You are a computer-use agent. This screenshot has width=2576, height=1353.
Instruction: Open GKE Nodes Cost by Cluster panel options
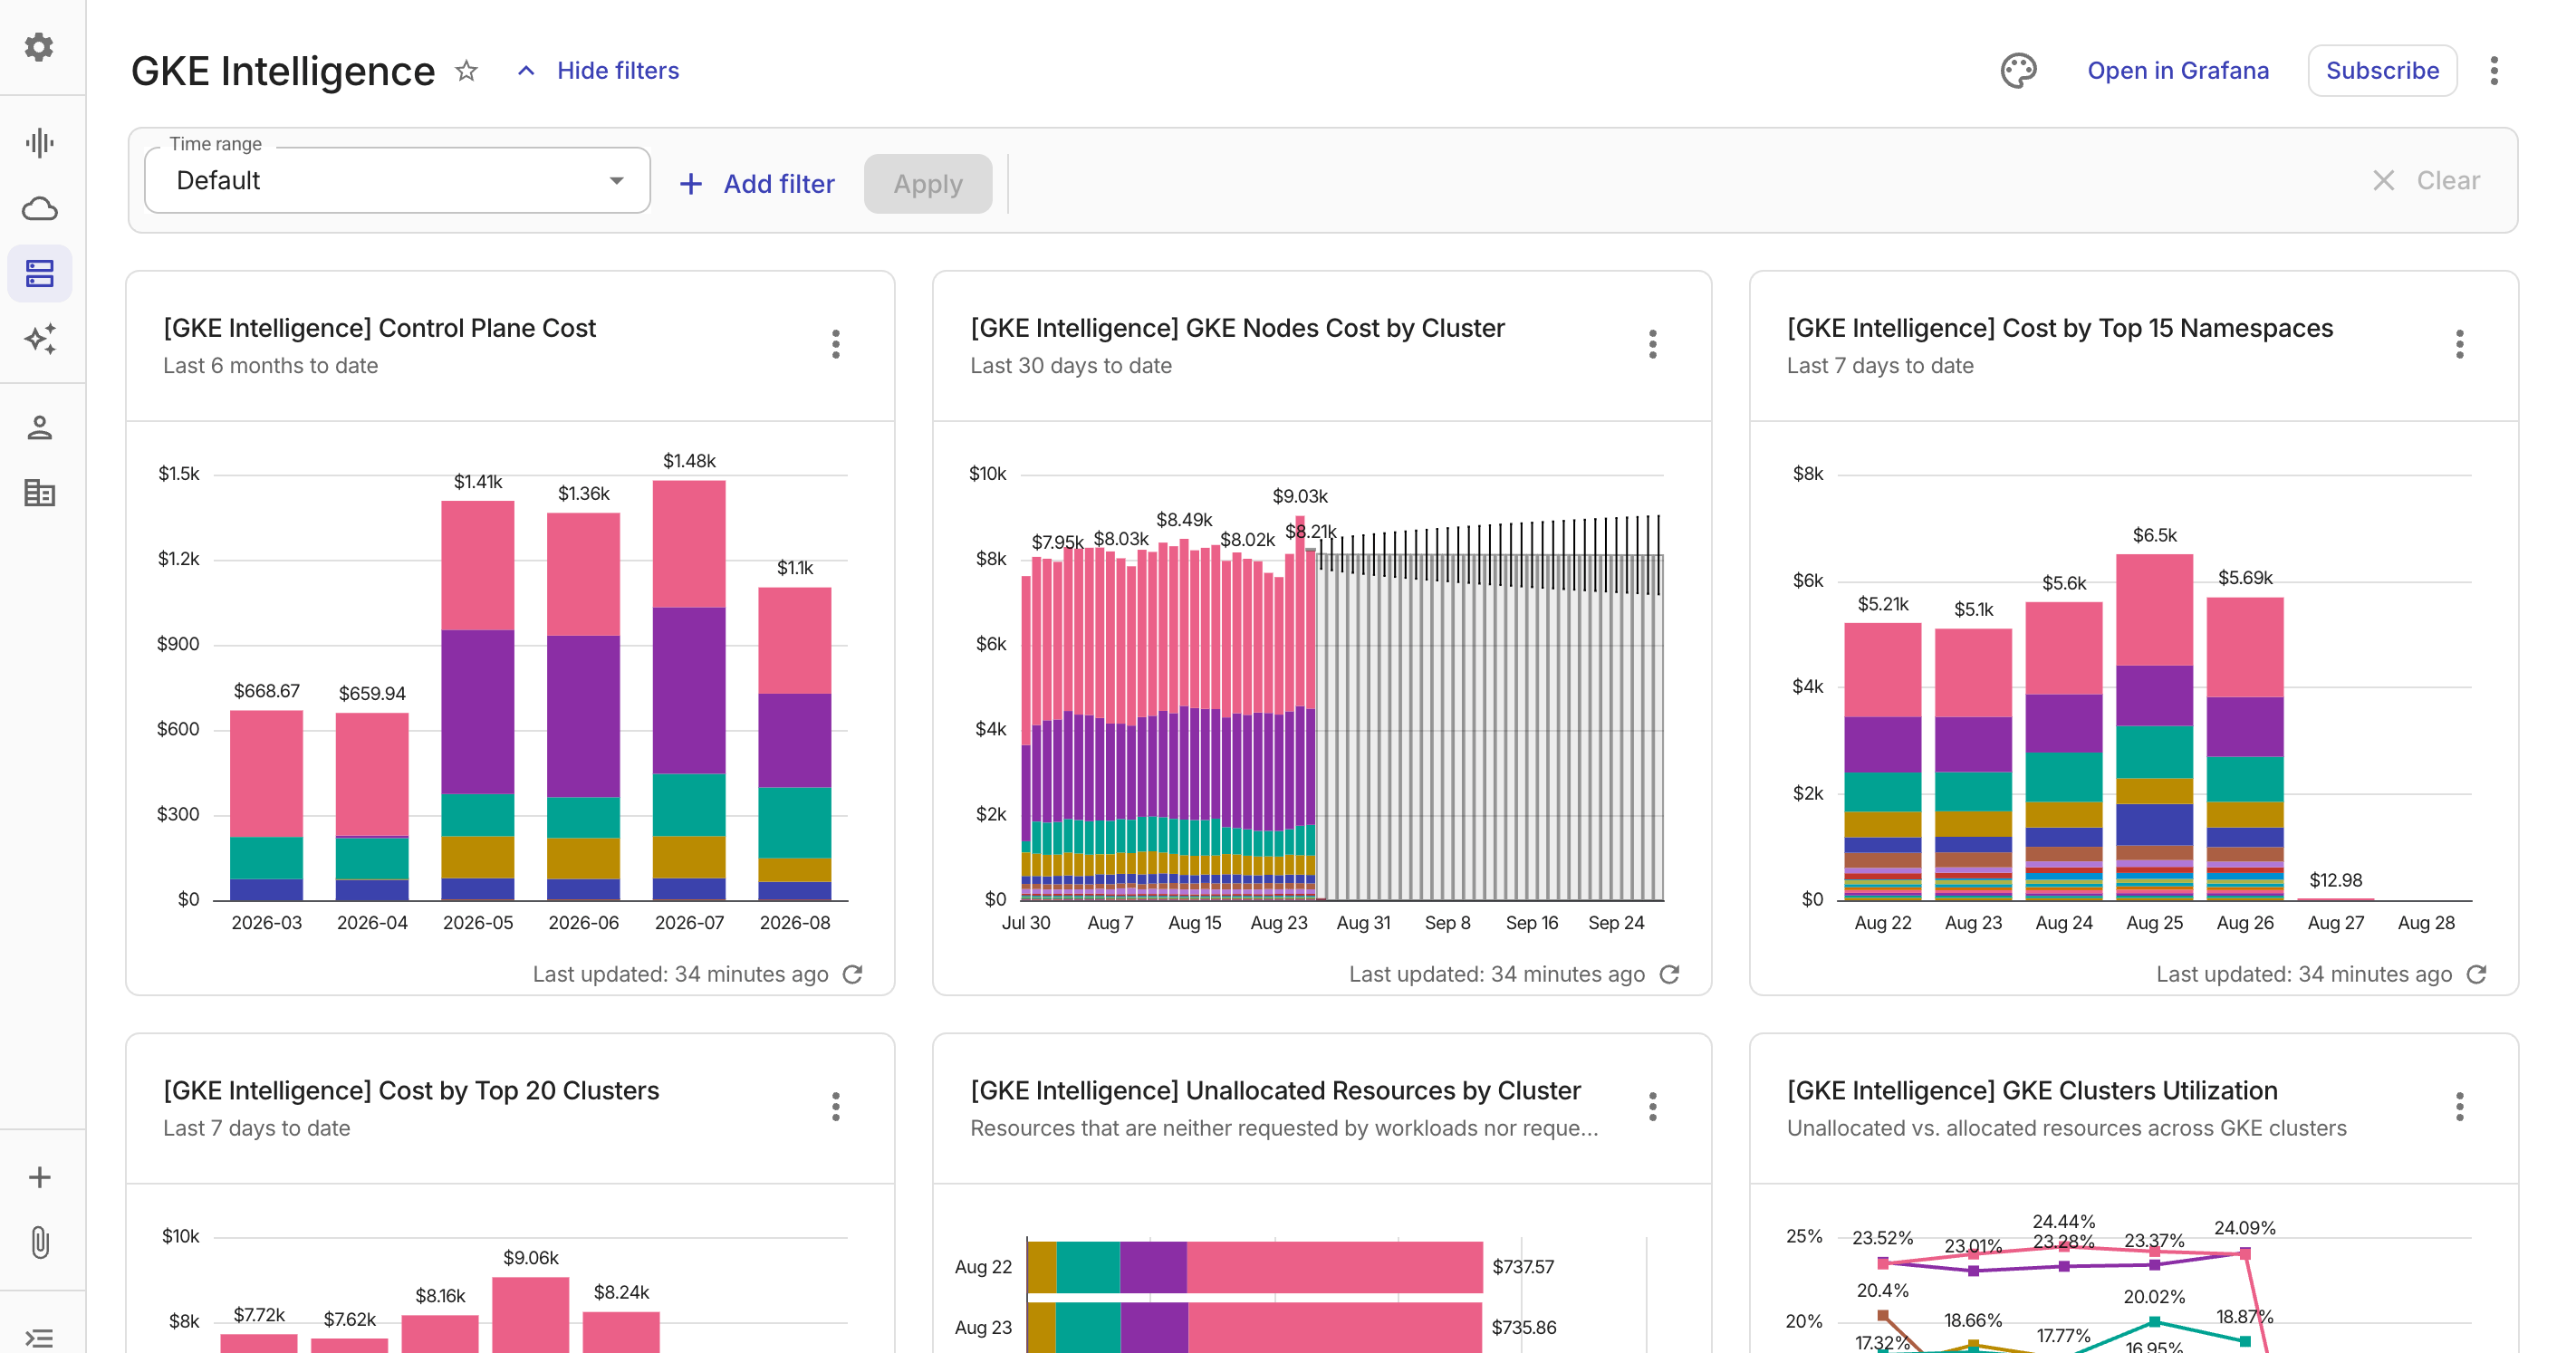(1653, 345)
